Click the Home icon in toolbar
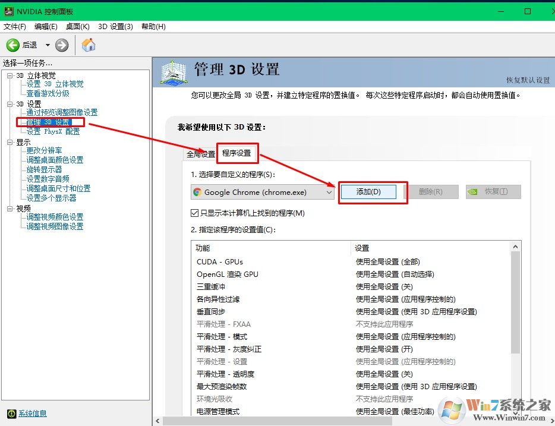 tap(89, 45)
